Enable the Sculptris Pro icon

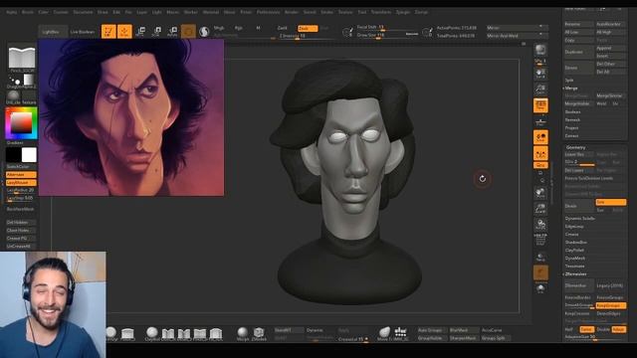pos(204,31)
